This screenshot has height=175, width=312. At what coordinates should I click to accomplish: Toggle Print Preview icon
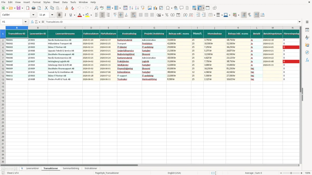(x=39, y=8)
